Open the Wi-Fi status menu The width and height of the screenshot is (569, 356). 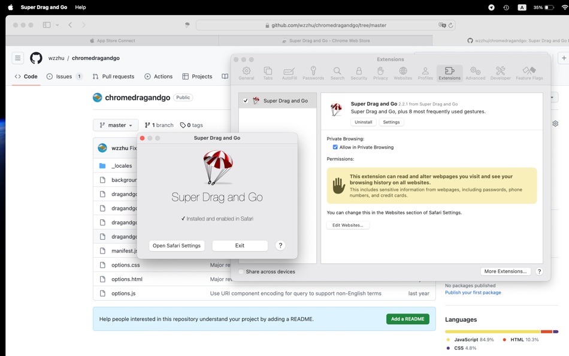[564, 7]
